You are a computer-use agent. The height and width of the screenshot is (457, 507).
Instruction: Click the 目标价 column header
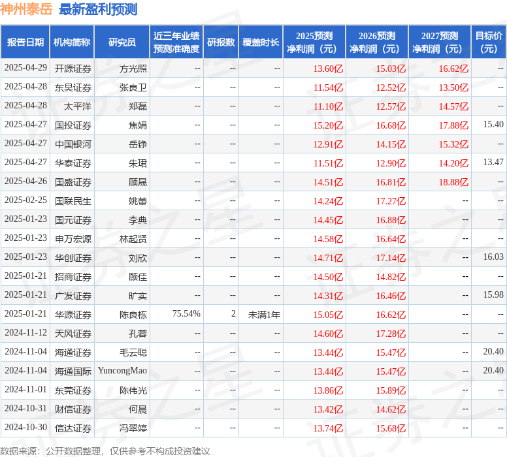[489, 42]
